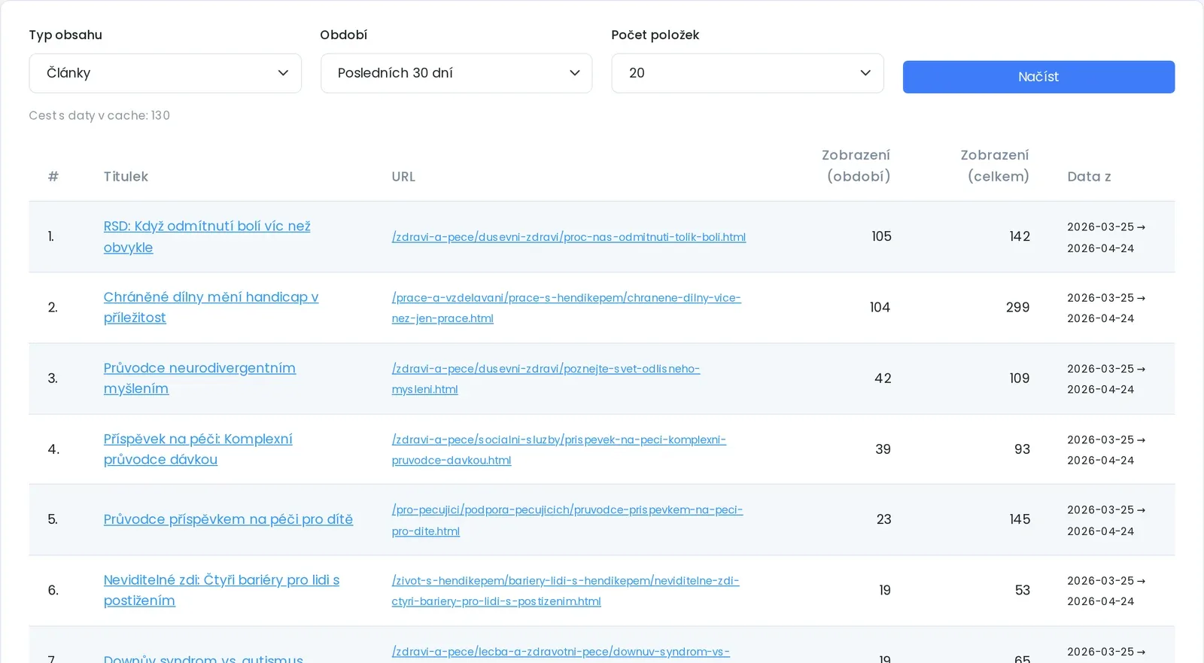This screenshot has height=663, width=1204.
Task: Open the Počet položek dropdown showing 20
Action: [x=747, y=73]
